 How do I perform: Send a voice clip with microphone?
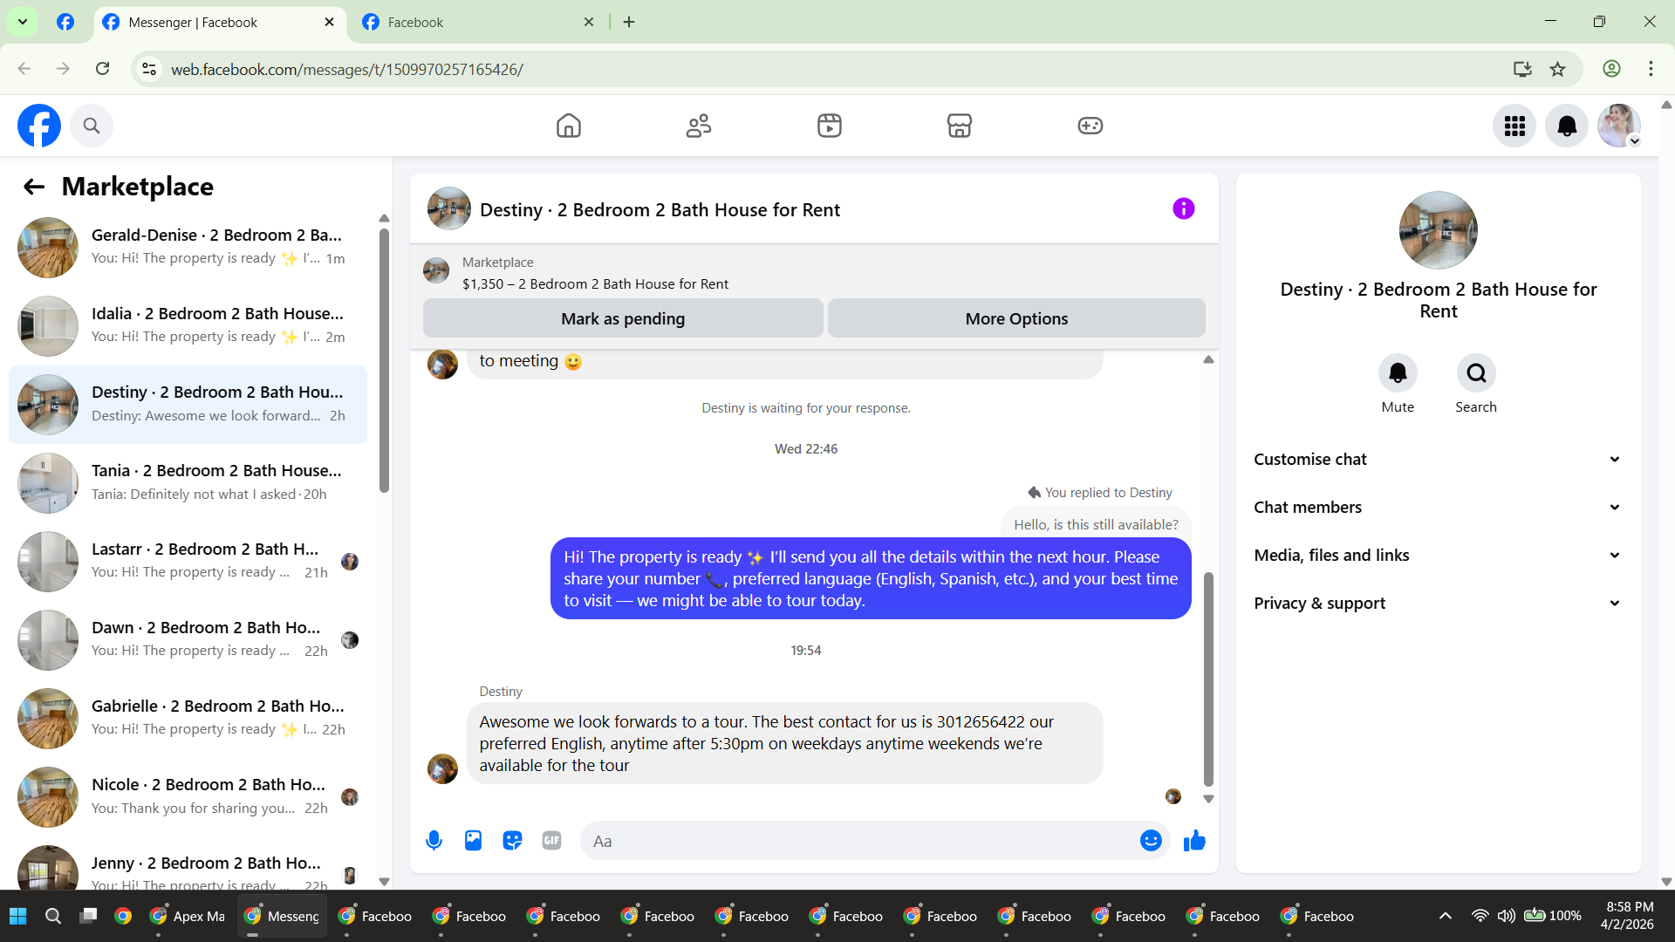click(x=434, y=841)
